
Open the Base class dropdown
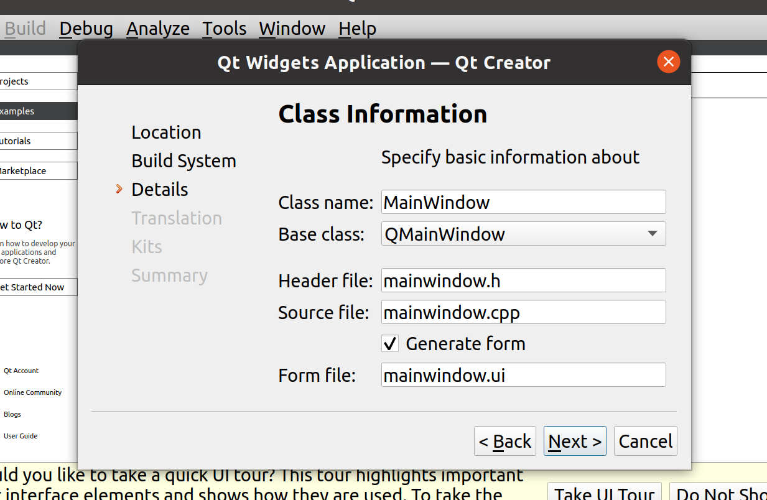[523, 234]
